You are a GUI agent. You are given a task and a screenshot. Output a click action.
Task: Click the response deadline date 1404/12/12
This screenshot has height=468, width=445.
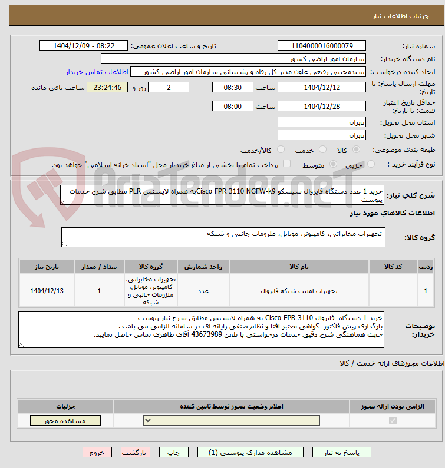[322, 87]
